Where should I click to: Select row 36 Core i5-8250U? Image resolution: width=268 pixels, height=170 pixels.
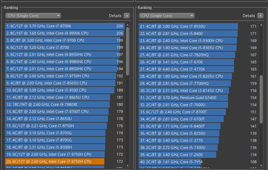click(198, 133)
